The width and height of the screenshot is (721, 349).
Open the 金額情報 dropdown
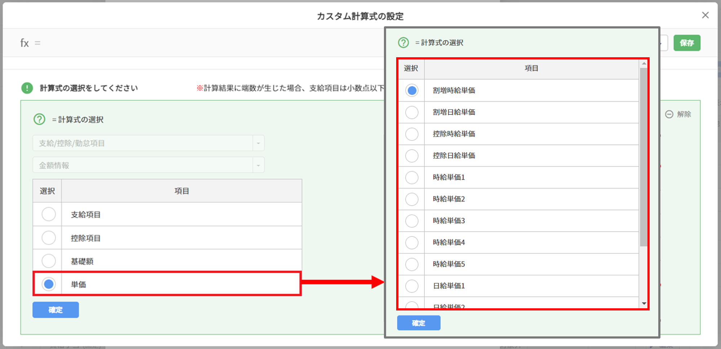coord(148,165)
